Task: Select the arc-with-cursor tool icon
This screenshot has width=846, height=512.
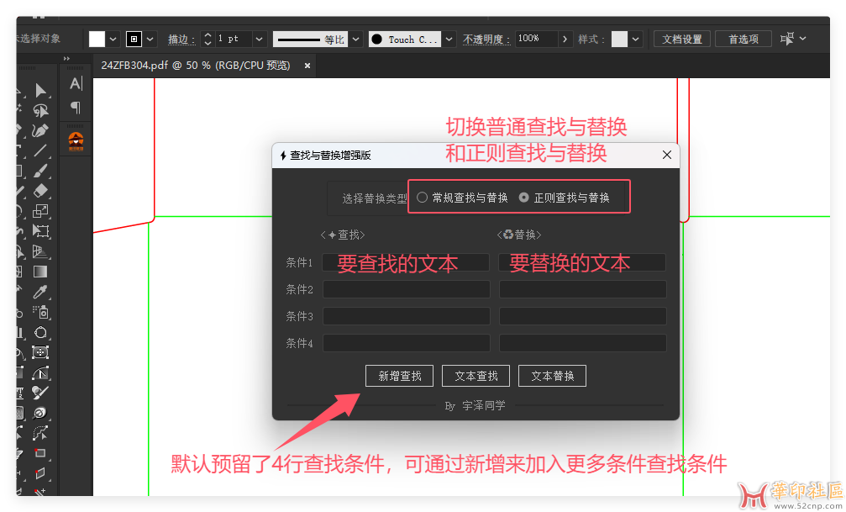Action: pos(40,372)
